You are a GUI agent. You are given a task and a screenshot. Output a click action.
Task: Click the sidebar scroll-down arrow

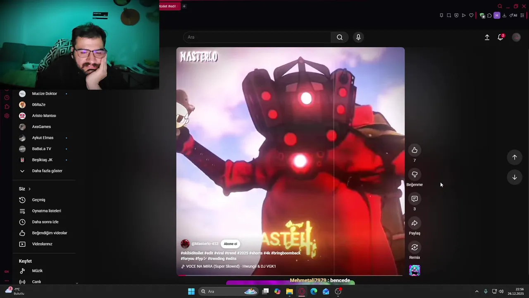(77, 283)
